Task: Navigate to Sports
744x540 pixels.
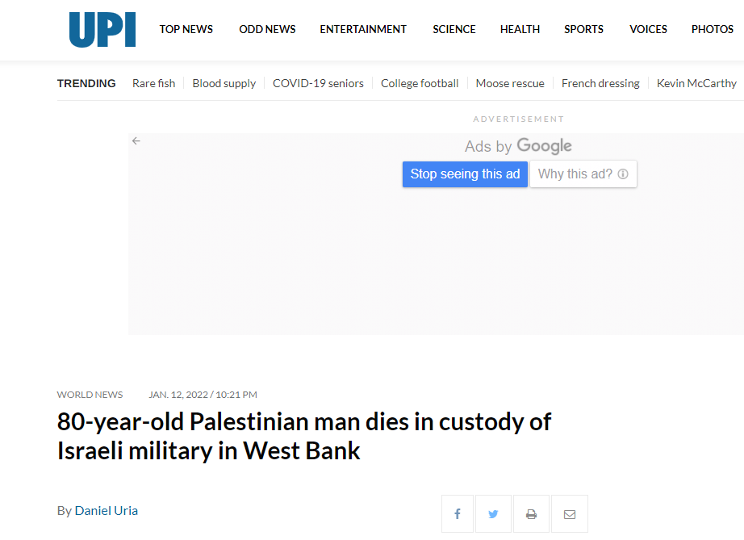Action: pyautogui.click(x=583, y=29)
